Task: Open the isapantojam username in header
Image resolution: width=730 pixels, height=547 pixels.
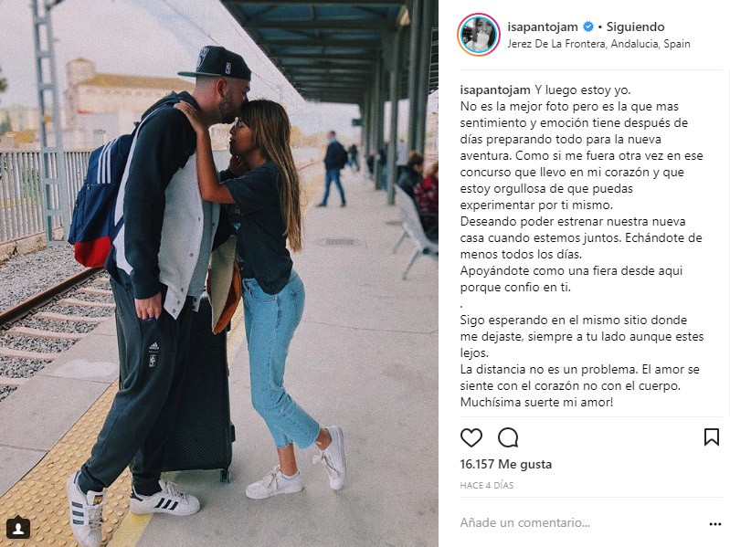Action: tap(543, 27)
